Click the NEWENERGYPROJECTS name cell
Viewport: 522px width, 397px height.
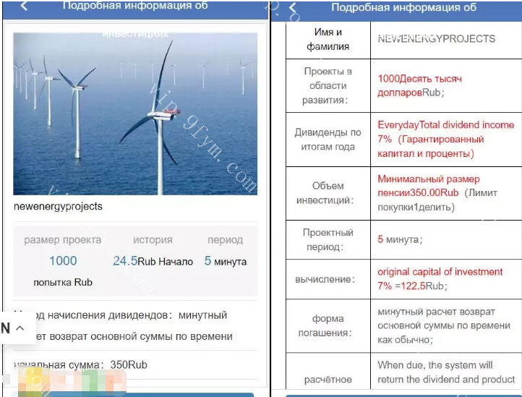[436, 39]
